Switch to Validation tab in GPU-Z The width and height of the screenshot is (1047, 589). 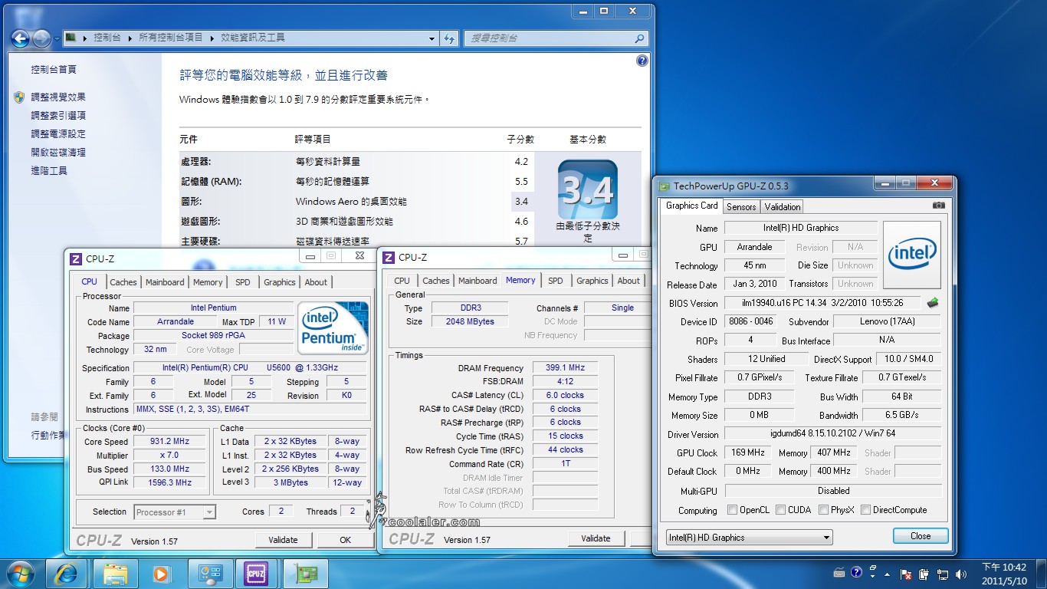point(783,206)
